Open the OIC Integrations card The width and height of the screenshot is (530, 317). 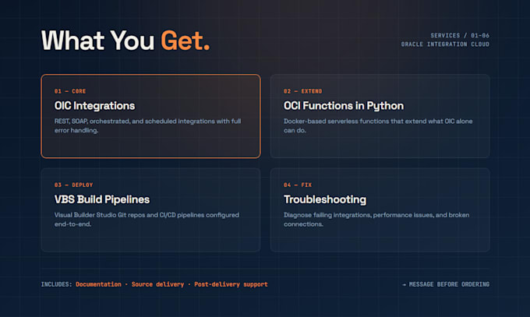(x=150, y=116)
